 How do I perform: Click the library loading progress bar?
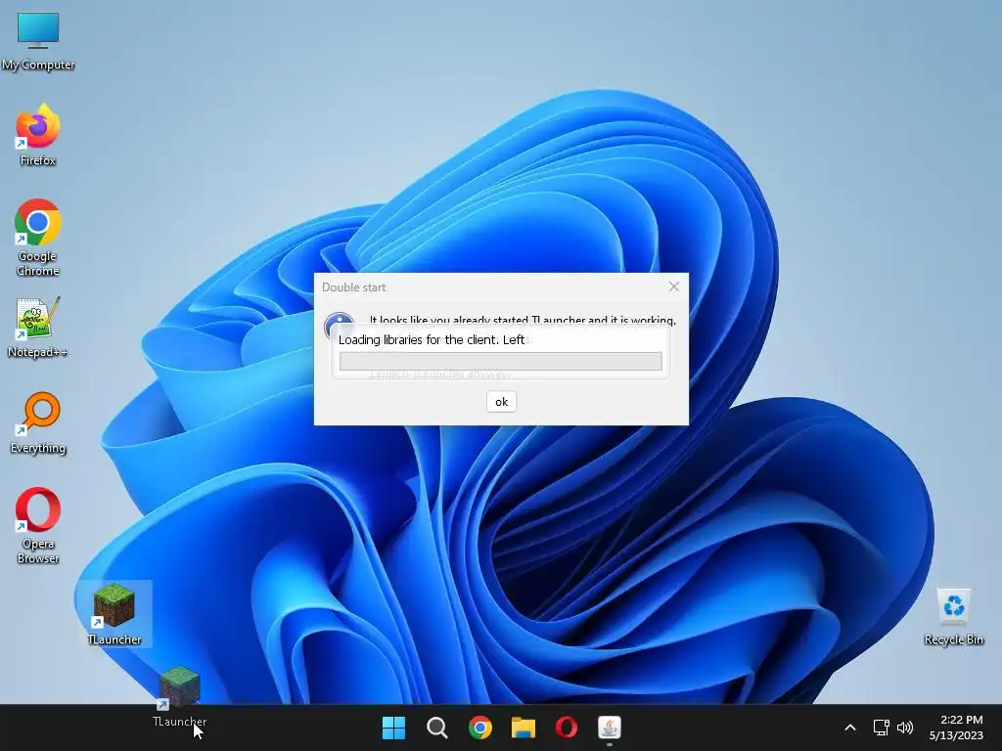tap(501, 362)
